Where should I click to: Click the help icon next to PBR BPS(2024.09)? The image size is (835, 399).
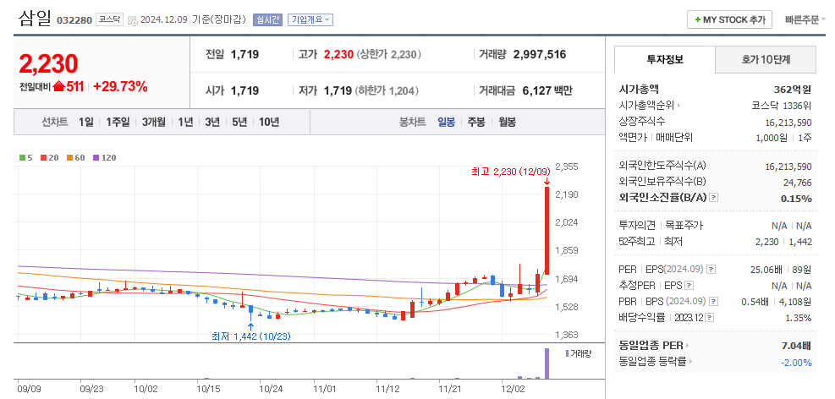713,302
